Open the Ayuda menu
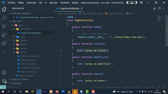This screenshot has width=168, height=94. [x=75, y=3]
